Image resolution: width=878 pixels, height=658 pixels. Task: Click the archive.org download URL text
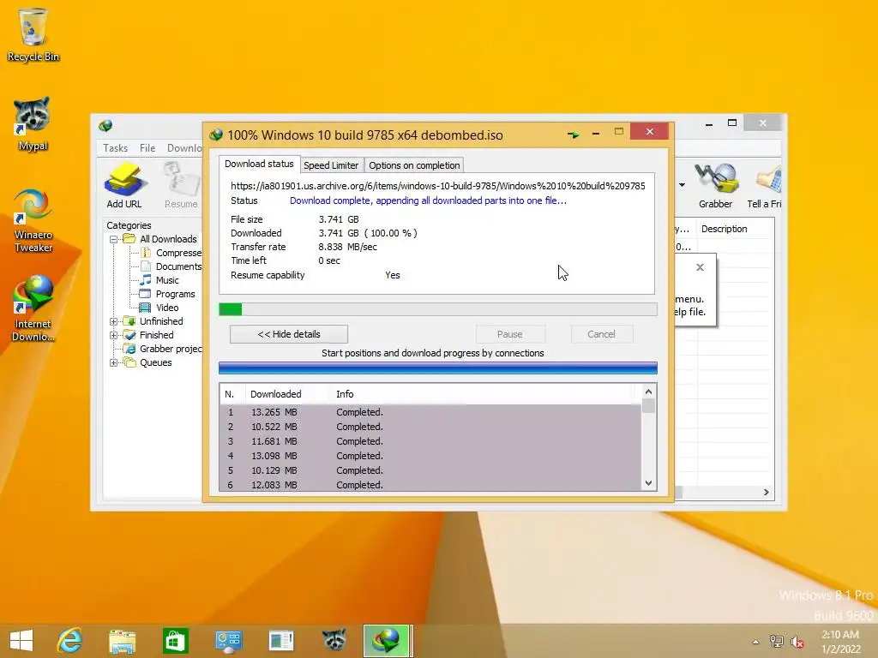tap(438, 186)
